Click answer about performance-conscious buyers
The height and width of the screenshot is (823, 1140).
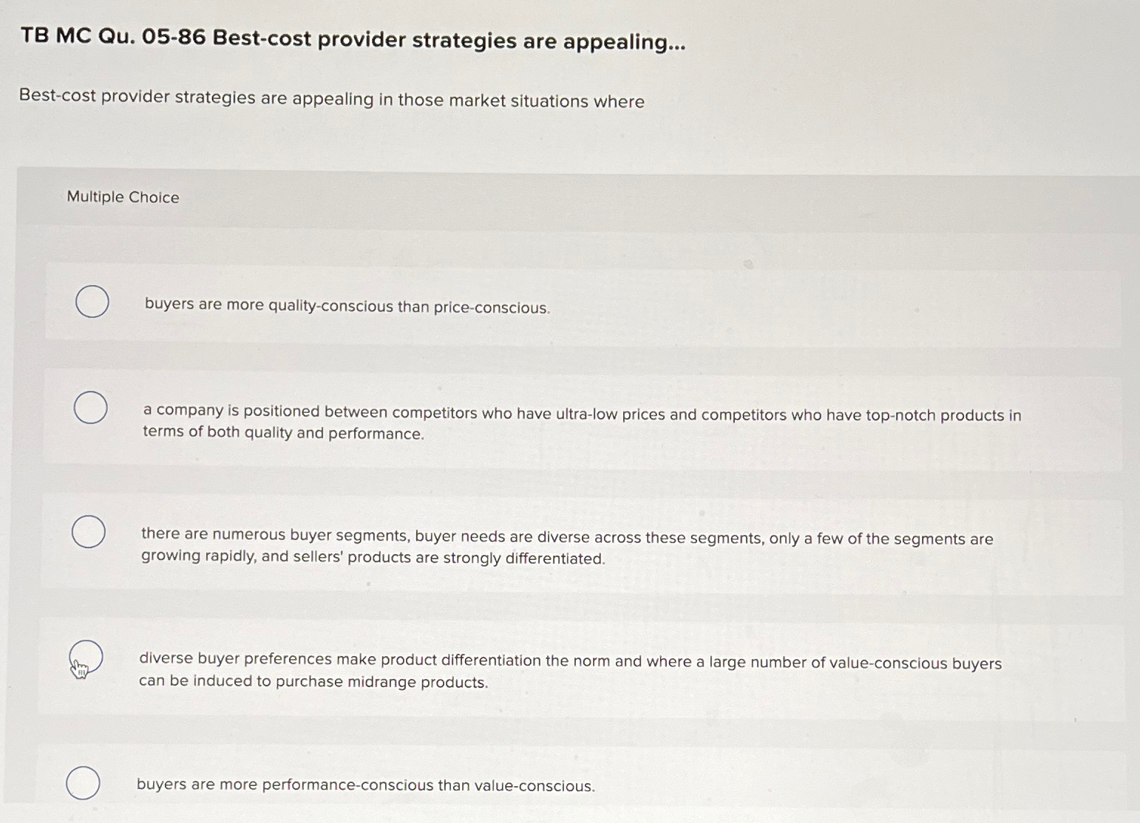(366, 785)
